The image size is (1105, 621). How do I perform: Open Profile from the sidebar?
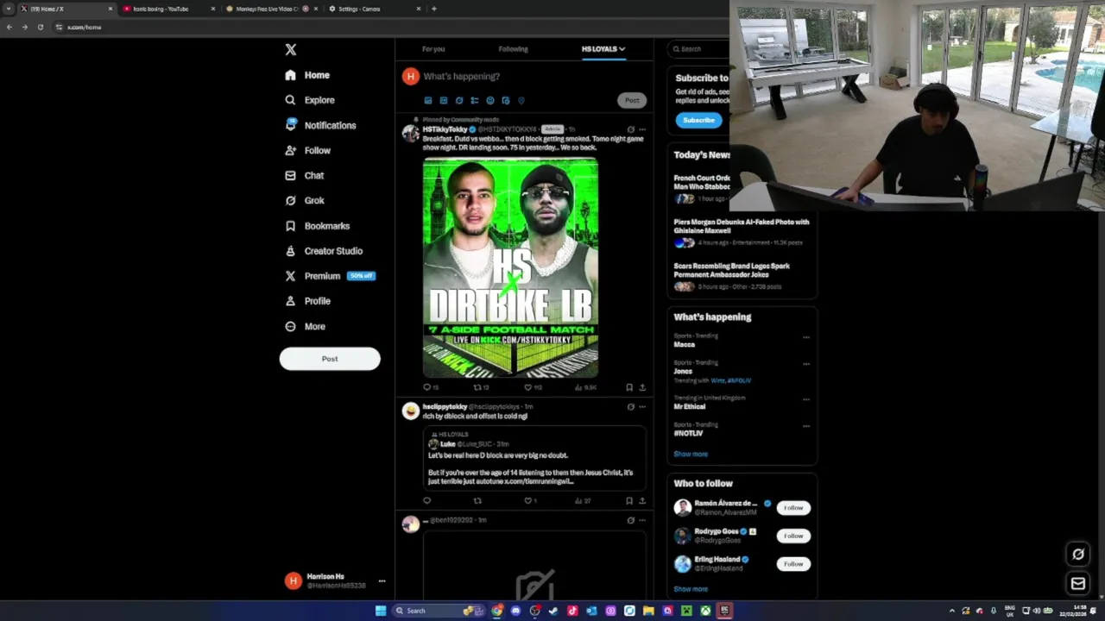(308, 301)
